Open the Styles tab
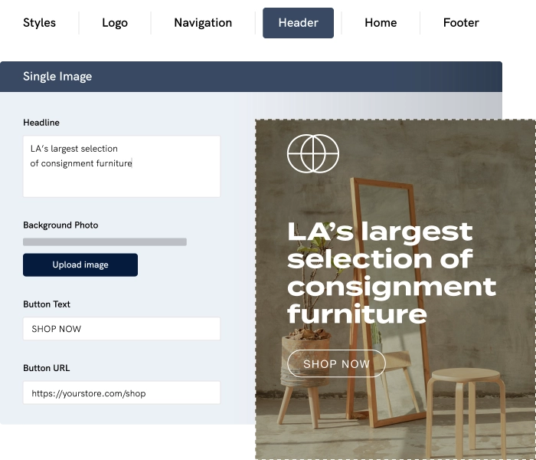This screenshot has height=460, width=536. (39, 23)
